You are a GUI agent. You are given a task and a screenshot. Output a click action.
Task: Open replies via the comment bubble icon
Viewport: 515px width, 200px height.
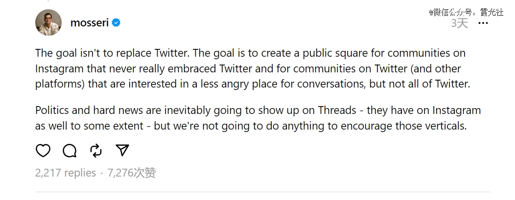click(70, 151)
